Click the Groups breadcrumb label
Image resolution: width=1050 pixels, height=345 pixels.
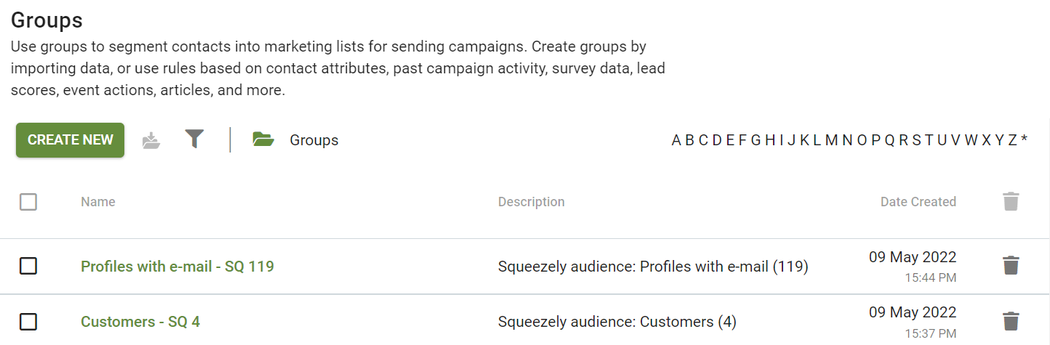click(314, 140)
